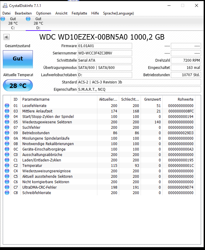This screenshot has width=205, height=250.
Task: Click status orb for Aktuell ausstehende Sektoren
Action: [x=7, y=176]
